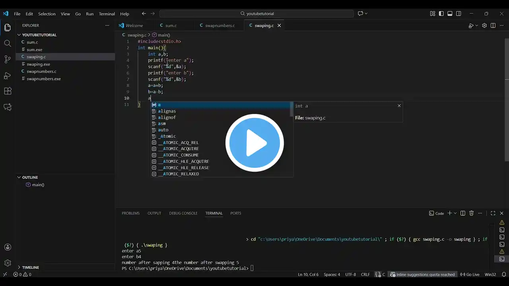Open Source Control view
This screenshot has height=286, width=509.
[x=8, y=60]
